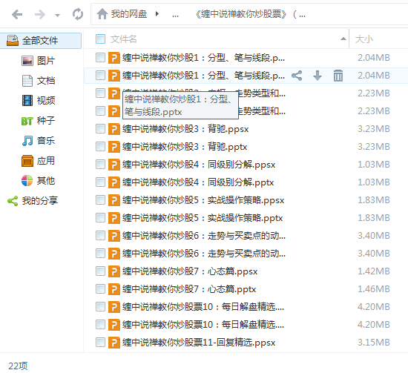Open file 缠中说禅教你炒股票11-回复精选.ppsx
408x373 pixels.
point(199,343)
